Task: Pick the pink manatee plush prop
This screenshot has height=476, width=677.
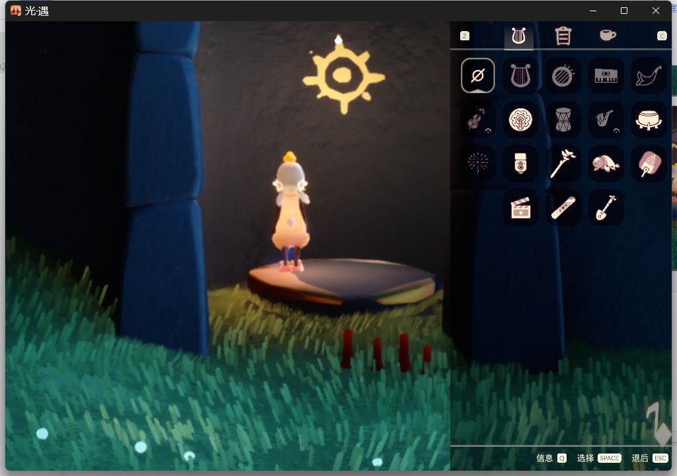Action: (x=606, y=164)
